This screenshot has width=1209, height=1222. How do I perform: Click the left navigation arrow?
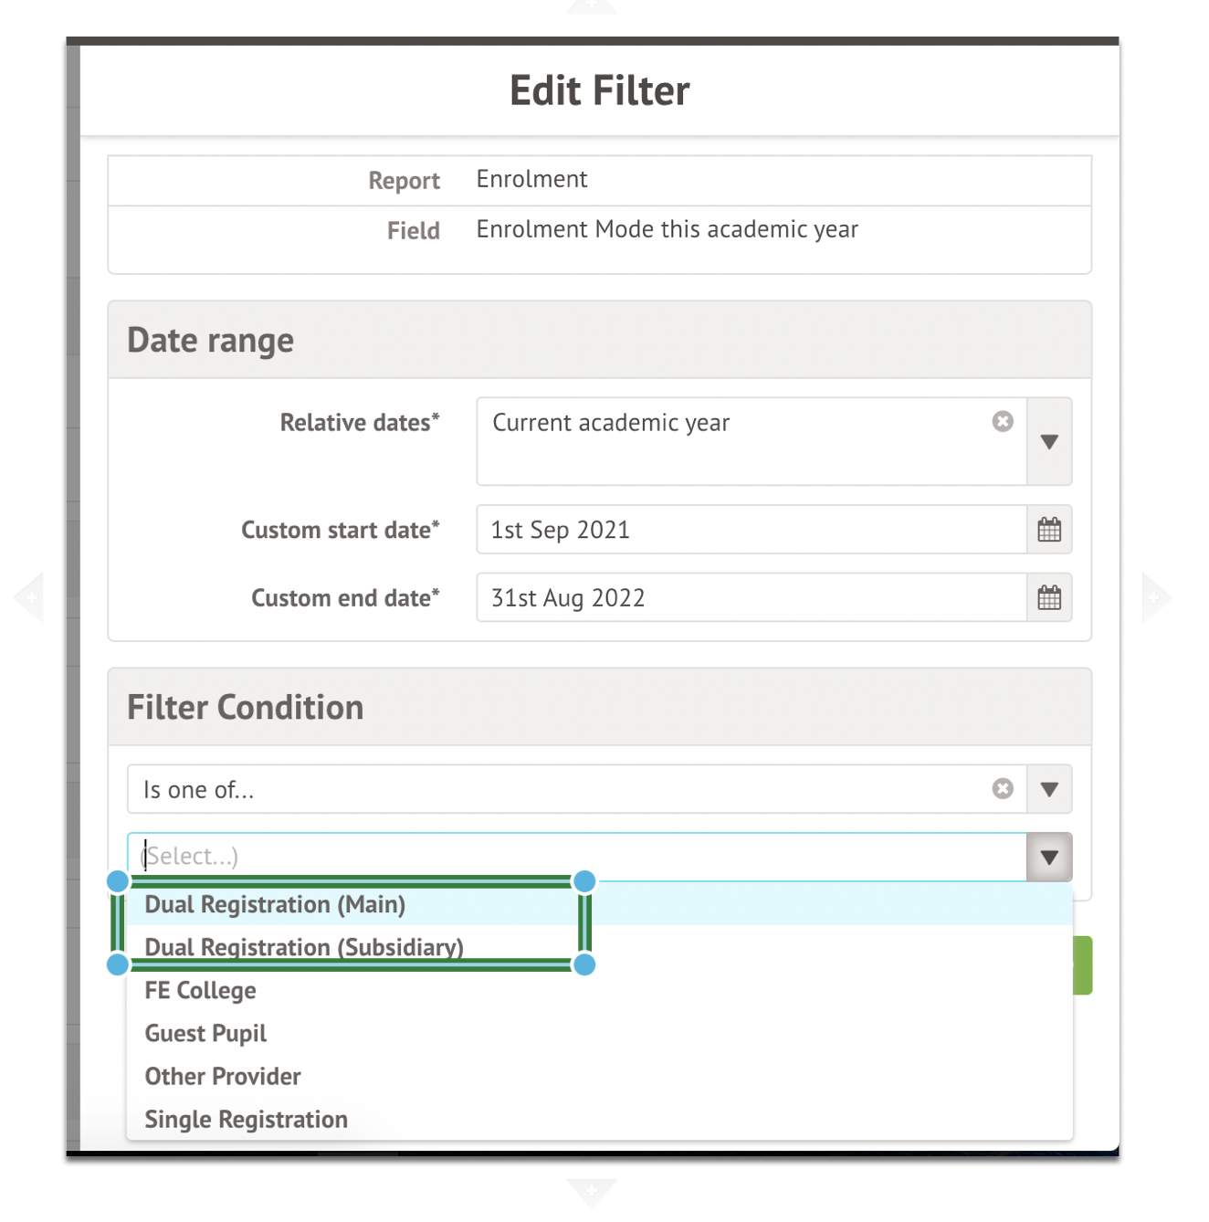pos(29,597)
